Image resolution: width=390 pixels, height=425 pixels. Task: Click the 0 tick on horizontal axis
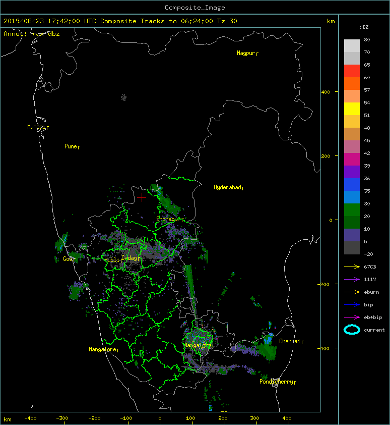[160, 418]
